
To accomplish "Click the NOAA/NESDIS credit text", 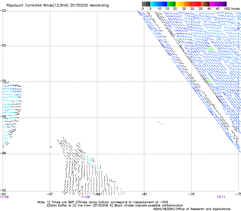I will click(192, 209).
